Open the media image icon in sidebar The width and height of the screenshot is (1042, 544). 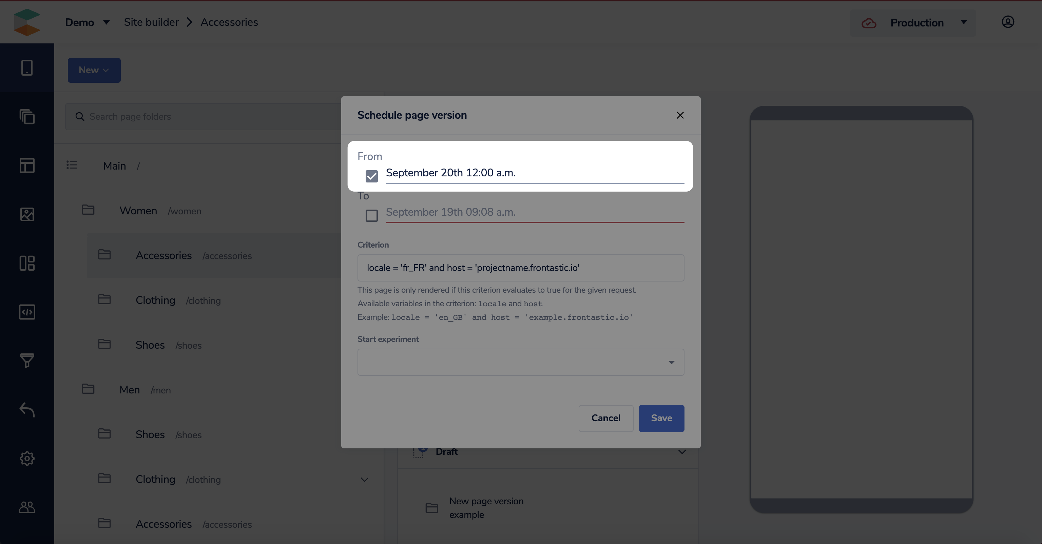[x=27, y=214]
